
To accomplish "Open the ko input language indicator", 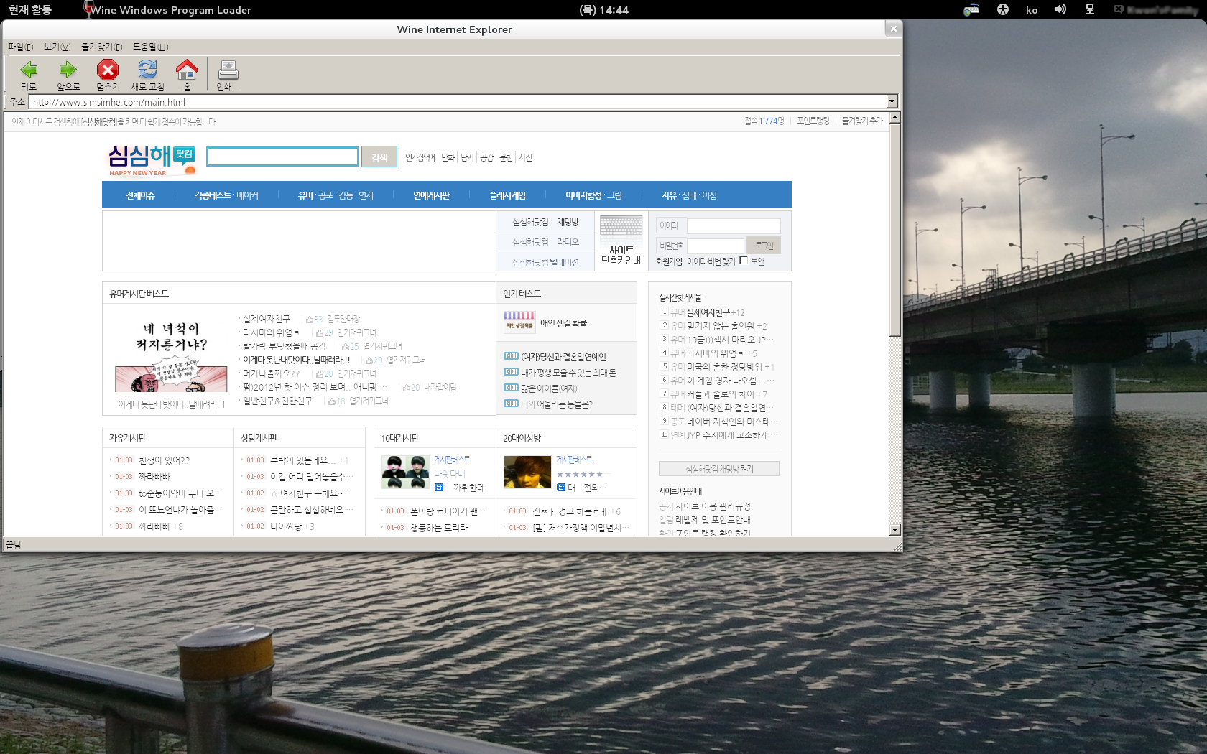I will (1032, 10).
